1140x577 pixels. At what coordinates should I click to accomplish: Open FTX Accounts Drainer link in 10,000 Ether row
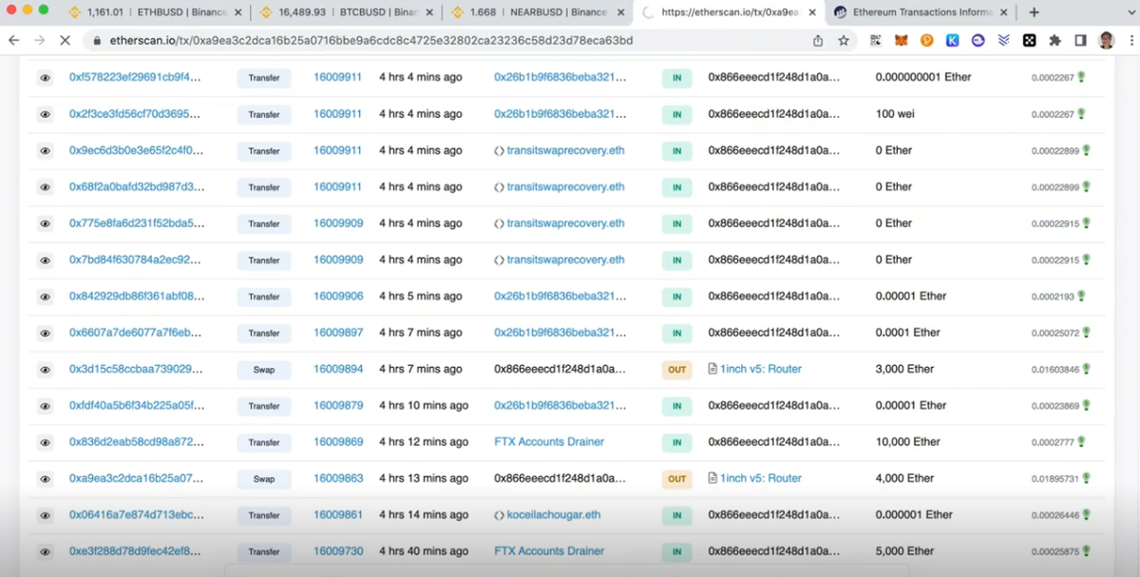click(549, 442)
